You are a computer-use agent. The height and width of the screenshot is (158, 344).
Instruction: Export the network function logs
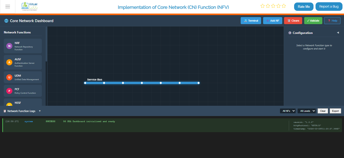tap(335, 111)
